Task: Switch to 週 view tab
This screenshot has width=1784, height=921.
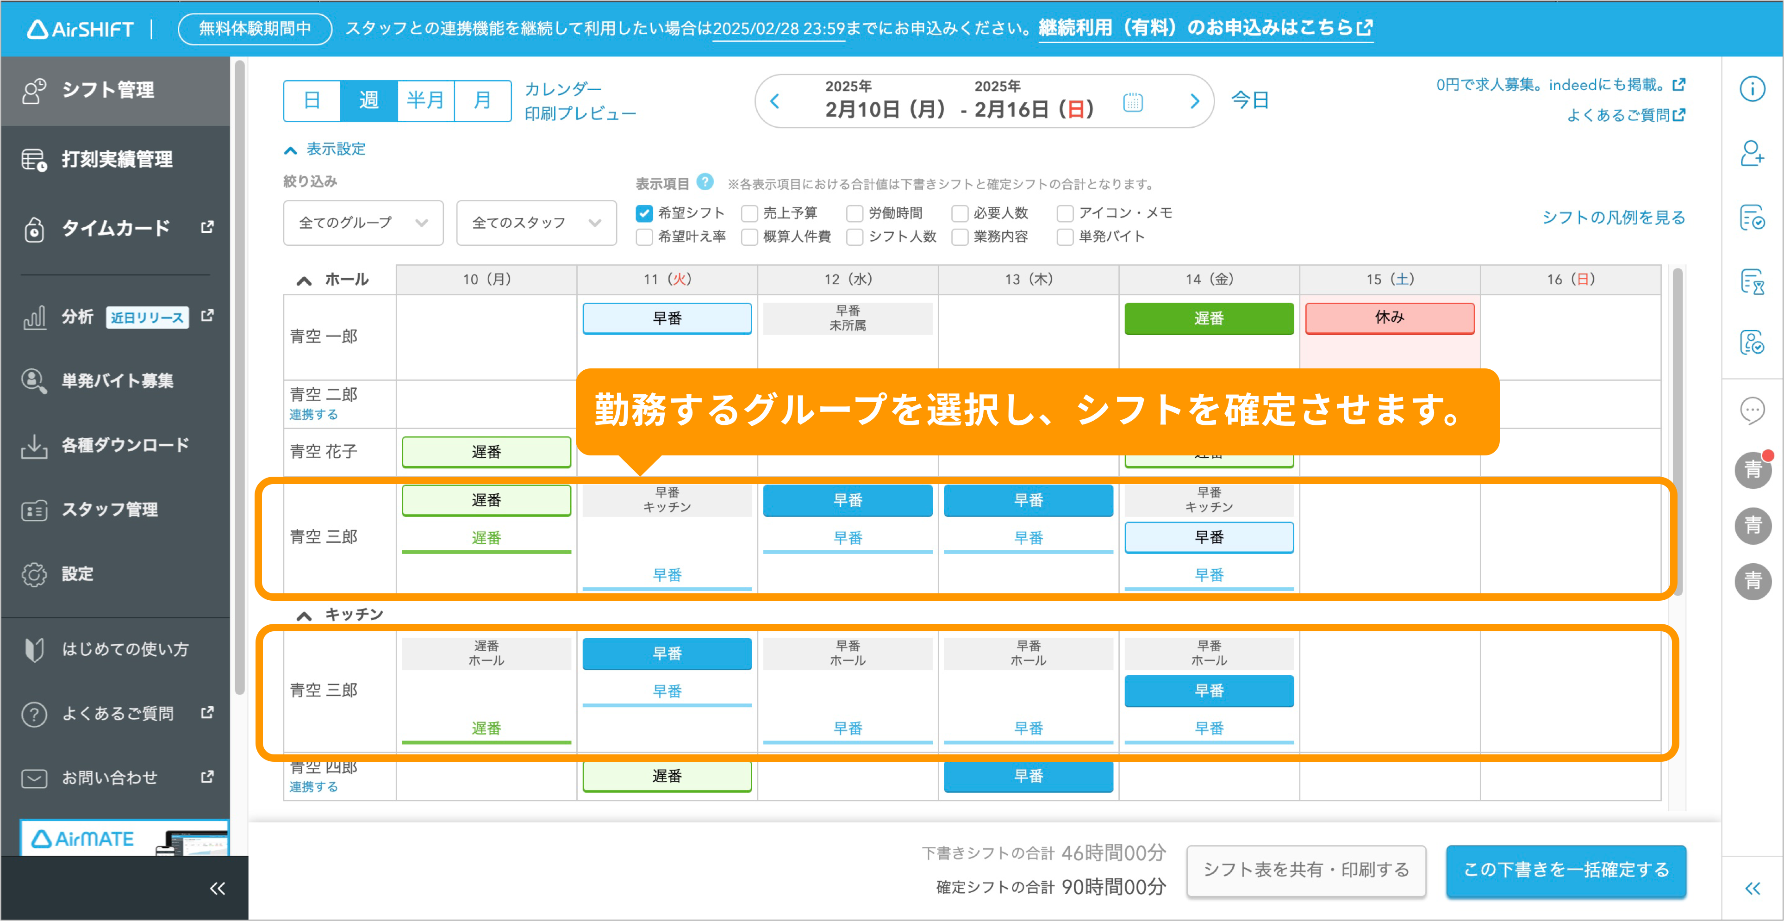Action: click(369, 101)
